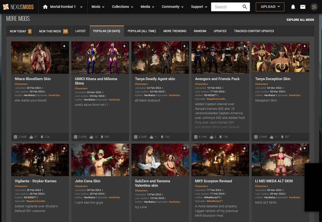Open the LI MEI MKDA ALT SKIN title
The height and width of the screenshot is (222, 322).
(274, 181)
